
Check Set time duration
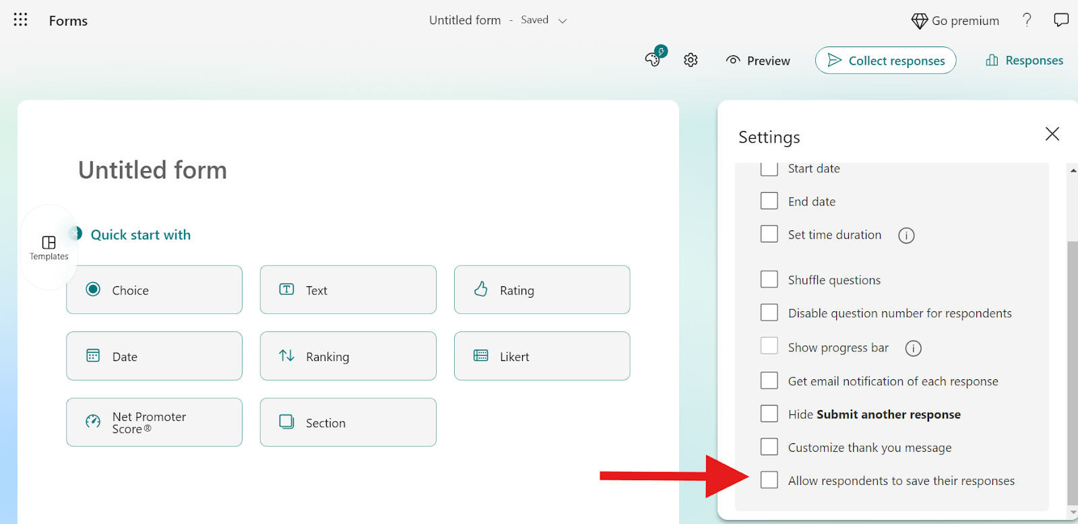pos(769,234)
